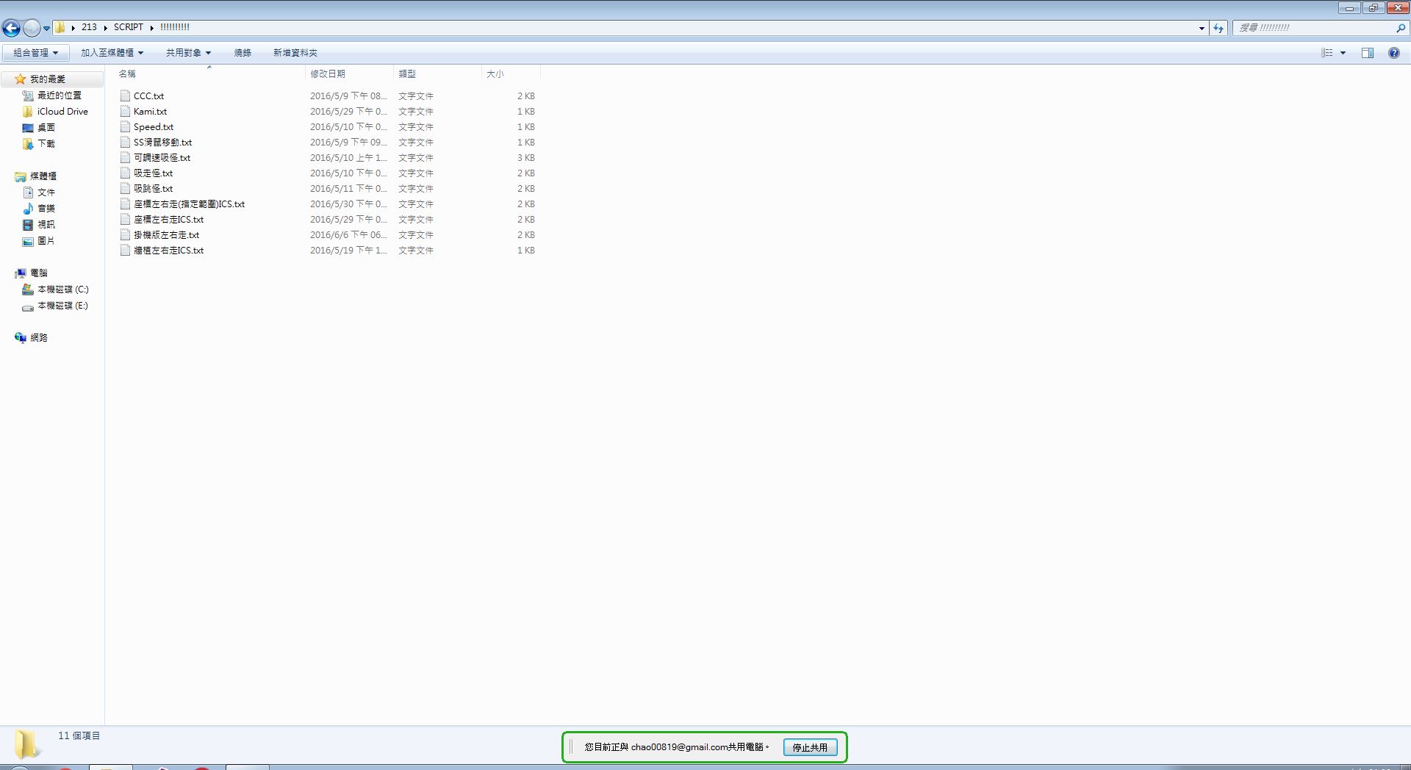The width and height of the screenshot is (1411, 770).
Task: Open the 組合管理 menu
Action: coord(35,53)
